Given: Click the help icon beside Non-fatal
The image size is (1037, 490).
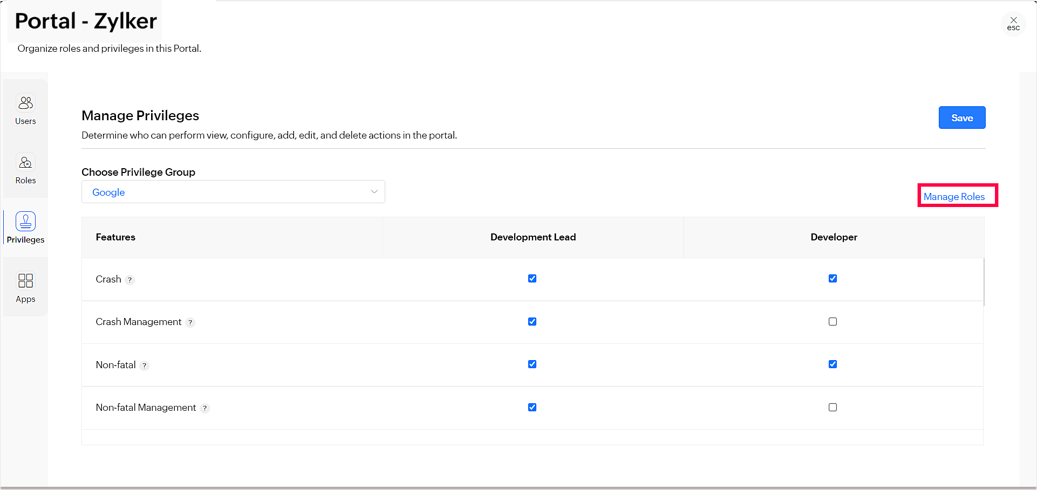Looking at the screenshot, I should point(144,365).
